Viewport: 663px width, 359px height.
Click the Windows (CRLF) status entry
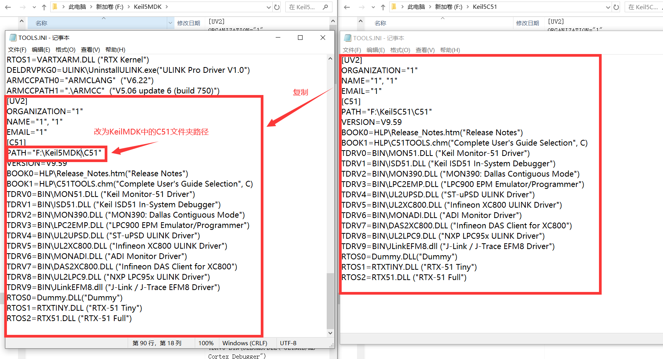click(x=245, y=343)
